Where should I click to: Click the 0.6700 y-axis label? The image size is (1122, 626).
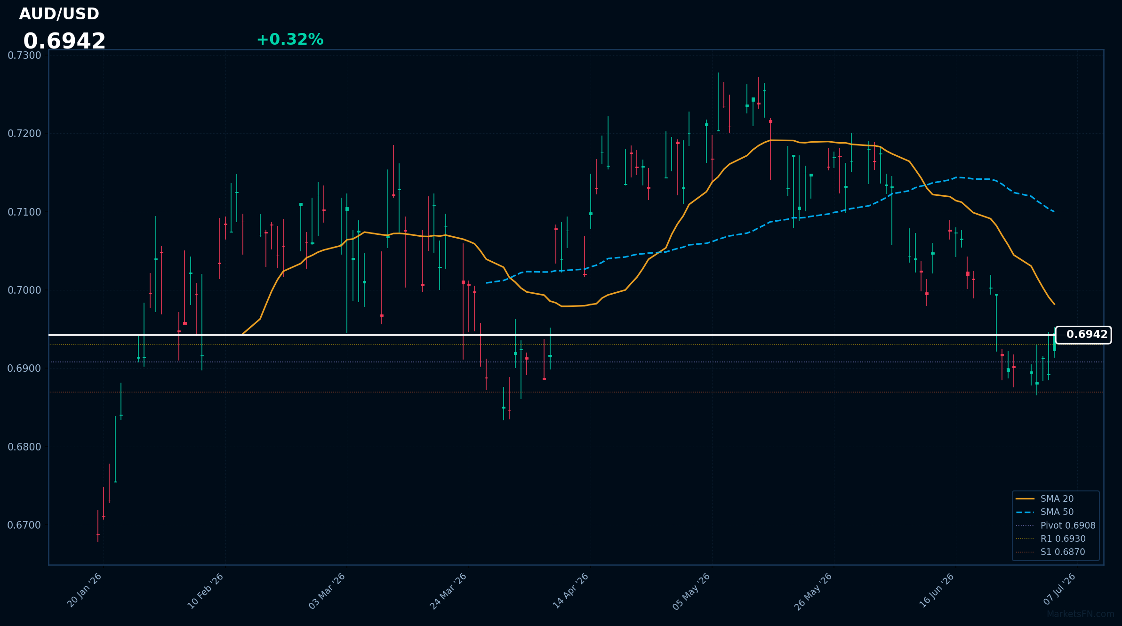(24, 525)
